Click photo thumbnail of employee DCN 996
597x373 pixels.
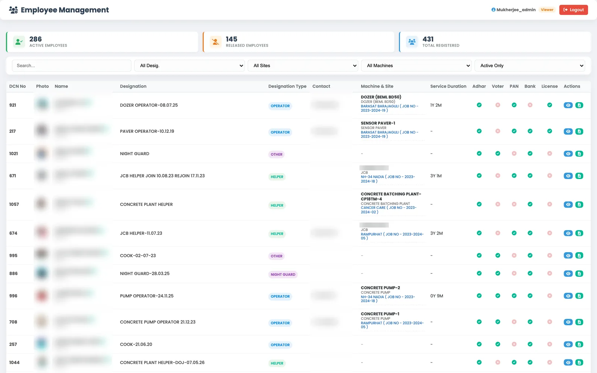(x=42, y=295)
